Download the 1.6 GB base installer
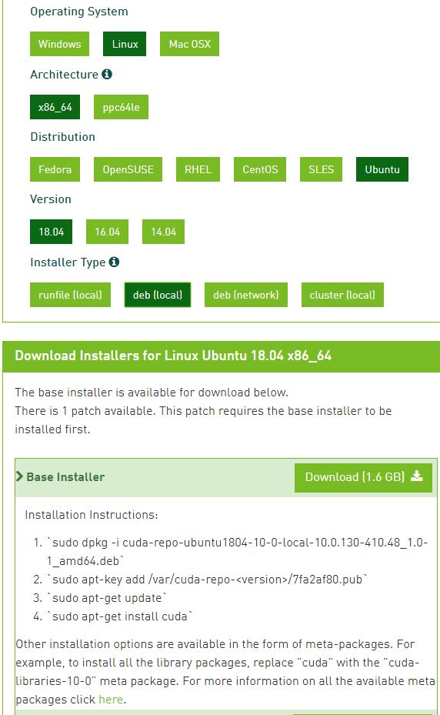Viewport: 440px width, 715px height. click(x=363, y=478)
